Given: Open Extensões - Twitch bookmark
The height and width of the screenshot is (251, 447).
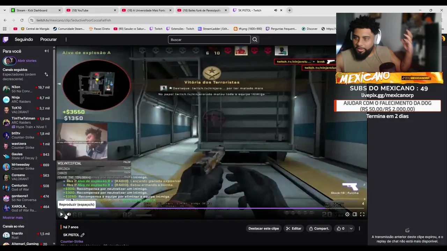Looking at the screenshot, I should pos(180,29).
